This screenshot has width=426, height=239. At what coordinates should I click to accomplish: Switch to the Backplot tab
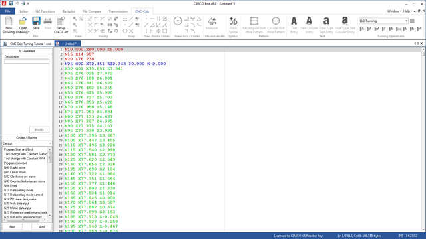(69, 11)
